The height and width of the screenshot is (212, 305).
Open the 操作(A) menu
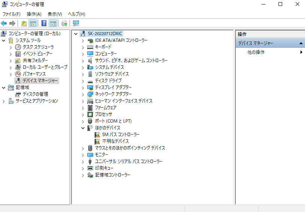point(34,14)
